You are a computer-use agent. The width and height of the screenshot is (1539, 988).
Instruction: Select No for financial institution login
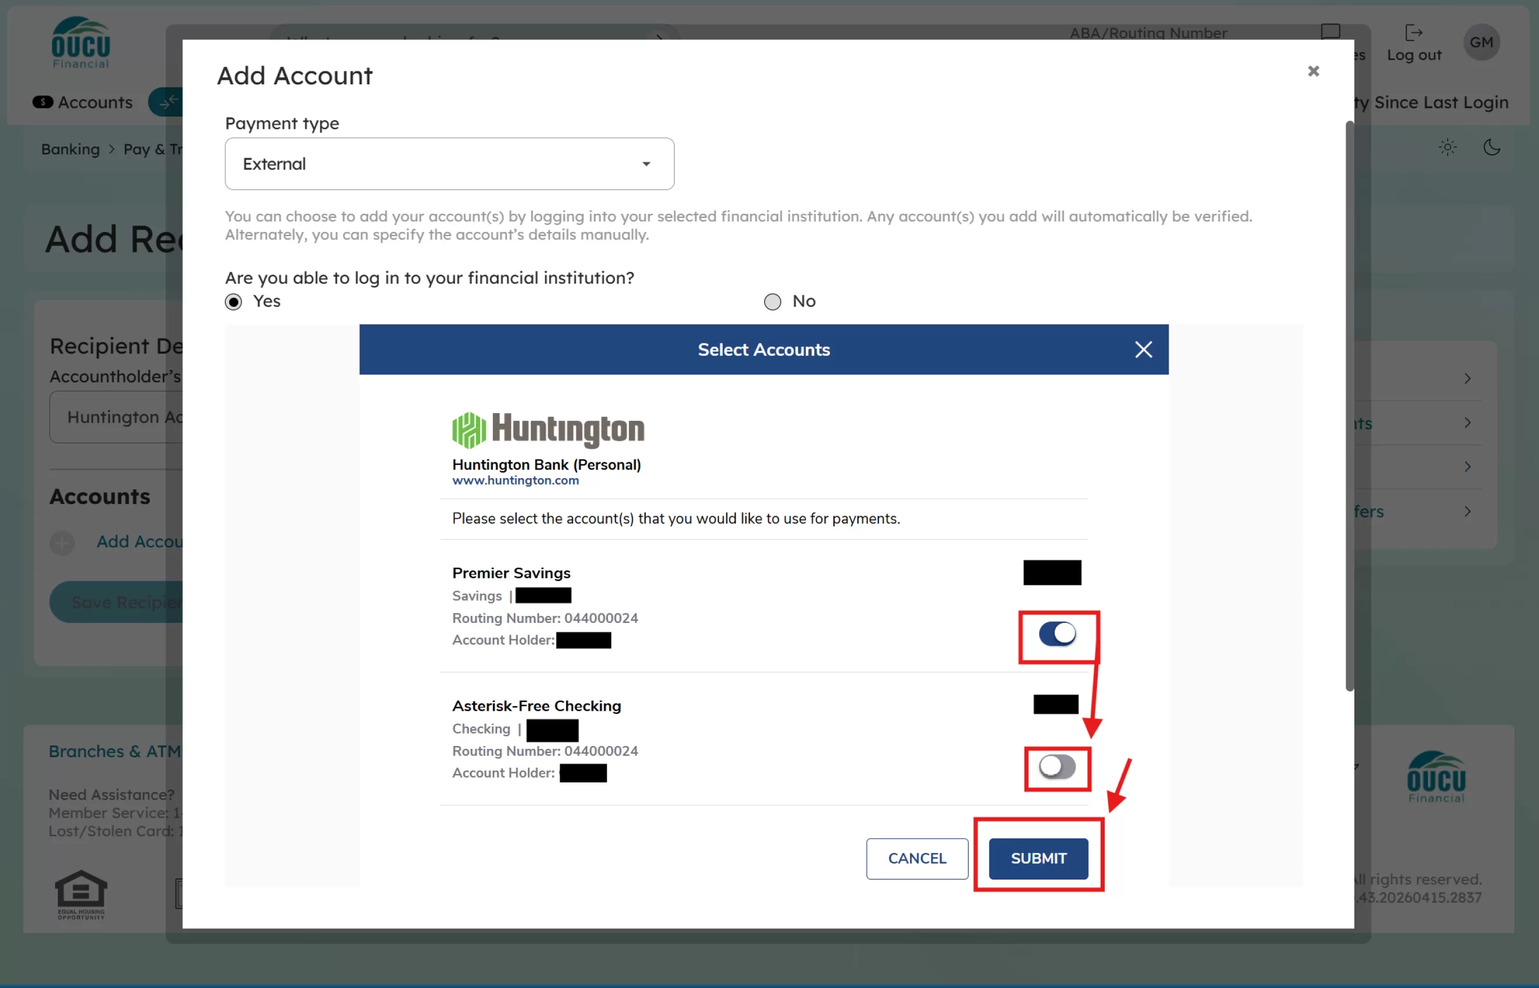772,302
